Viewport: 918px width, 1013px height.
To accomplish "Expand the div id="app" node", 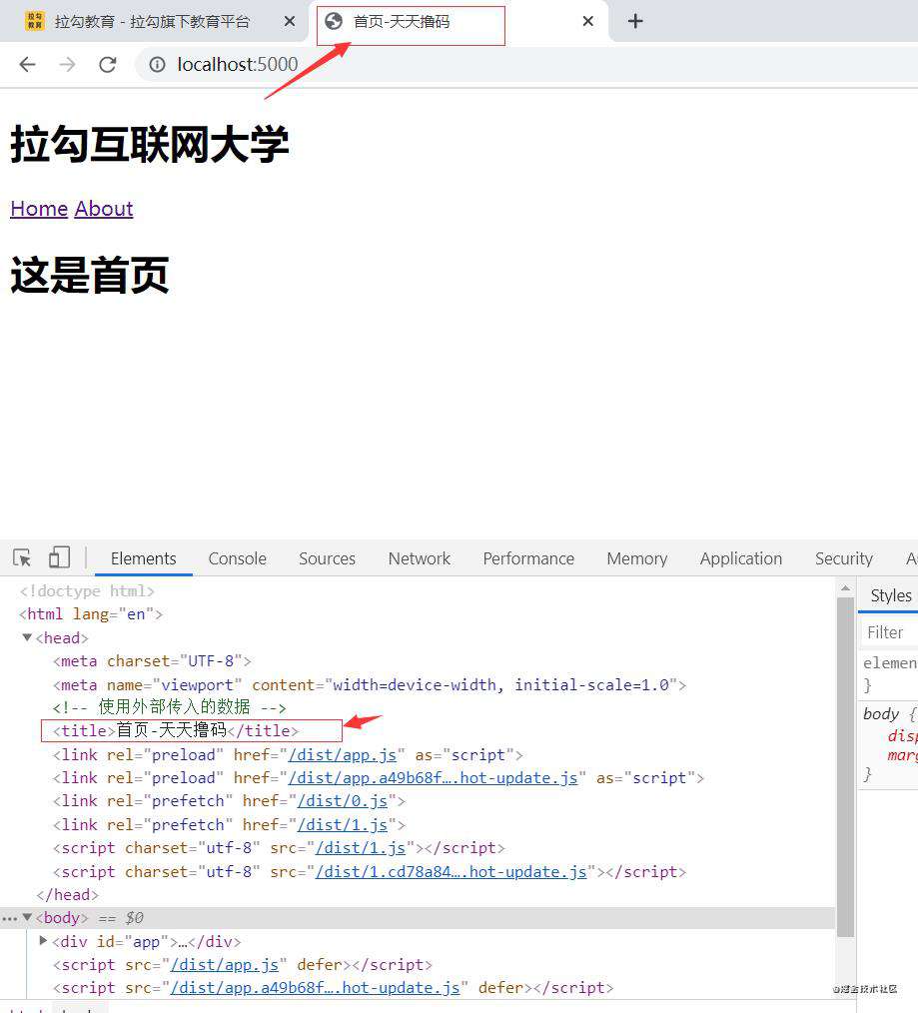I will (43, 941).
